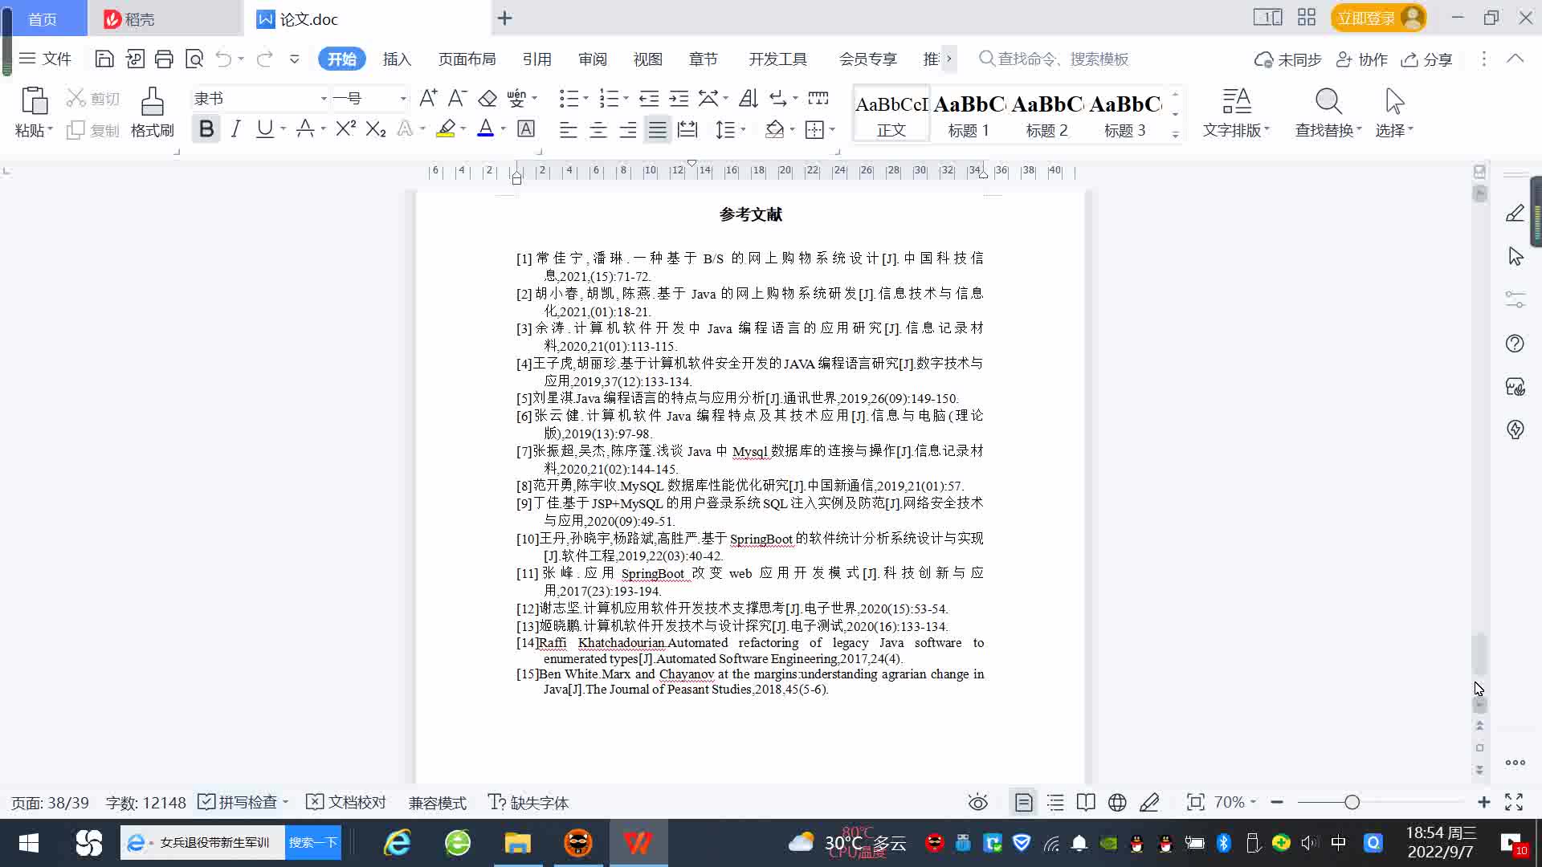Apply superscript formatting
The width and height of the screenshot is (1542, 867).
pos(345,129)
